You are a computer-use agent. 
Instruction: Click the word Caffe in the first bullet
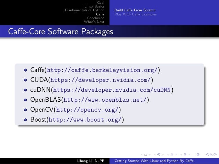coord(37,70)
